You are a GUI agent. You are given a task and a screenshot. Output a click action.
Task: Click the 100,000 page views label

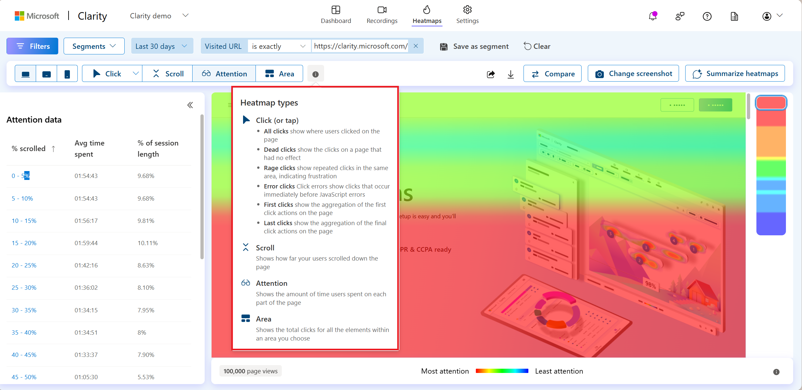[250, 371]
